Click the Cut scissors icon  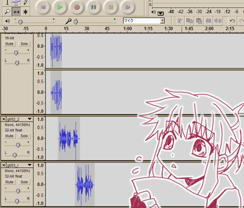click(x=179, y=21)
